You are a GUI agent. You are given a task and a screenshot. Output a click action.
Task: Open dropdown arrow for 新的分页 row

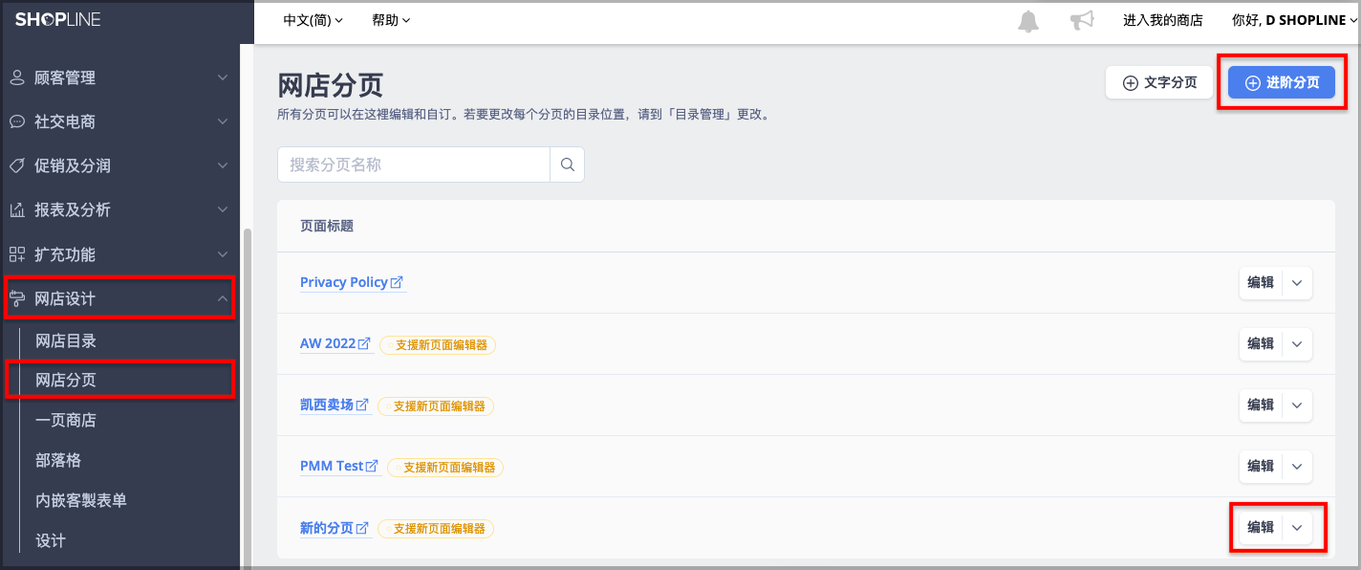(1297, 527)
